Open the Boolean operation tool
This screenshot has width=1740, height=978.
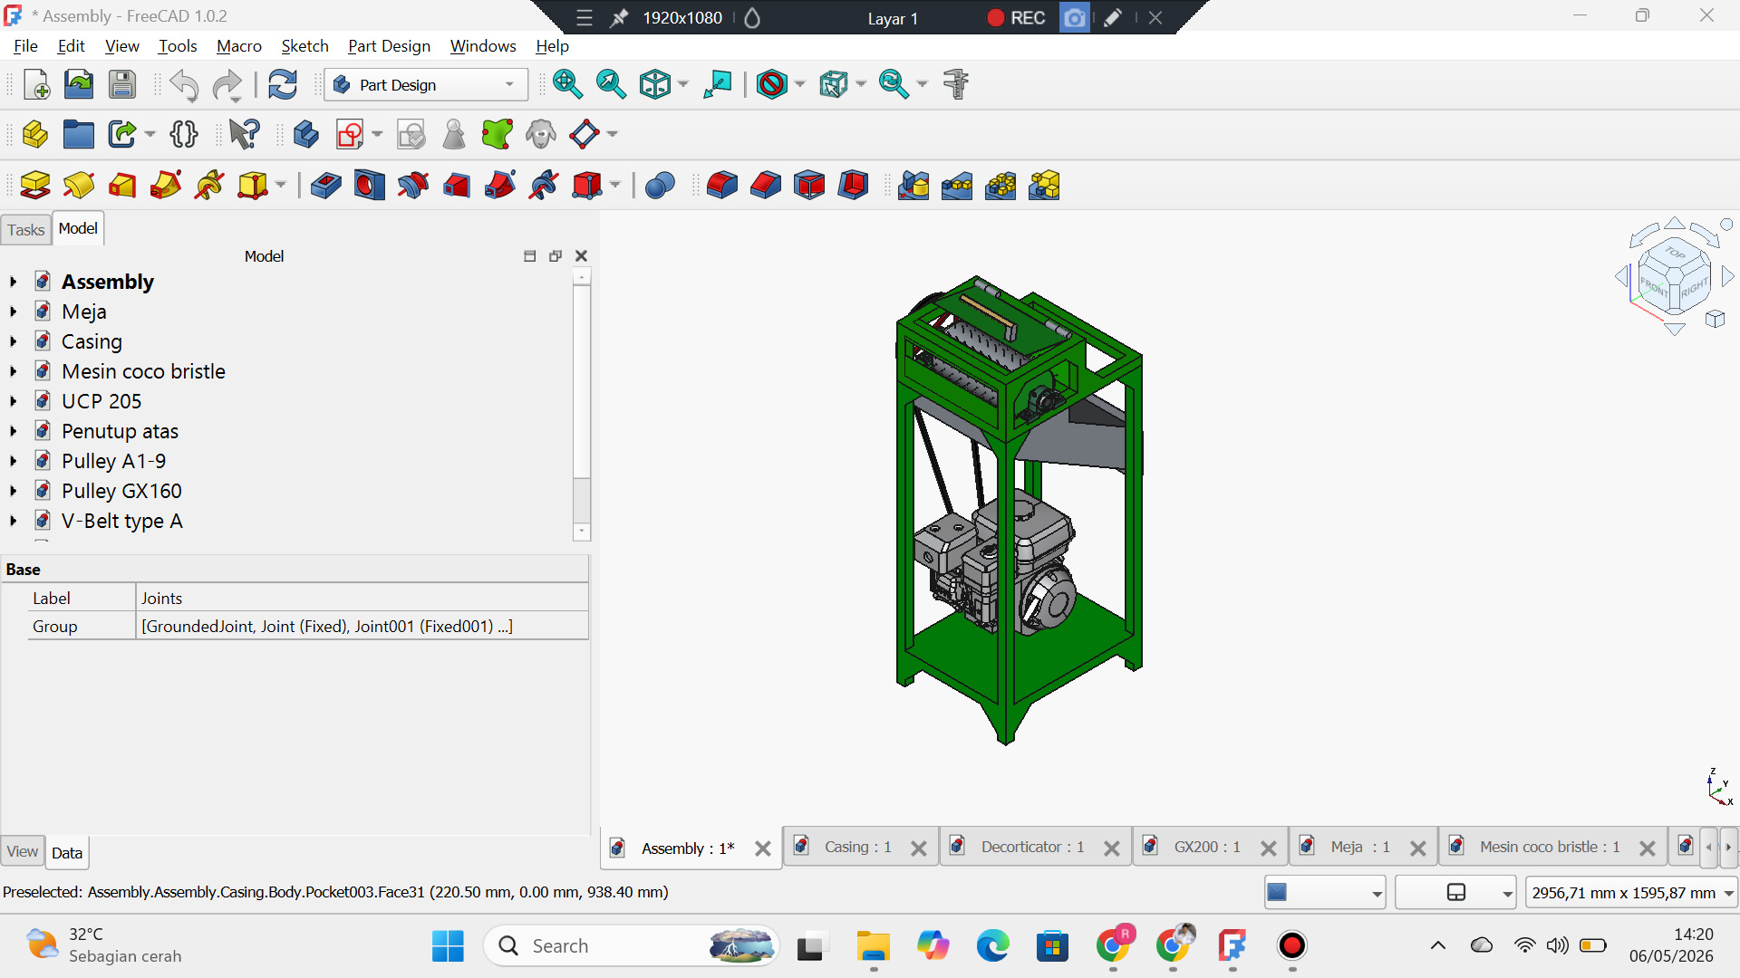pos(660,186)
